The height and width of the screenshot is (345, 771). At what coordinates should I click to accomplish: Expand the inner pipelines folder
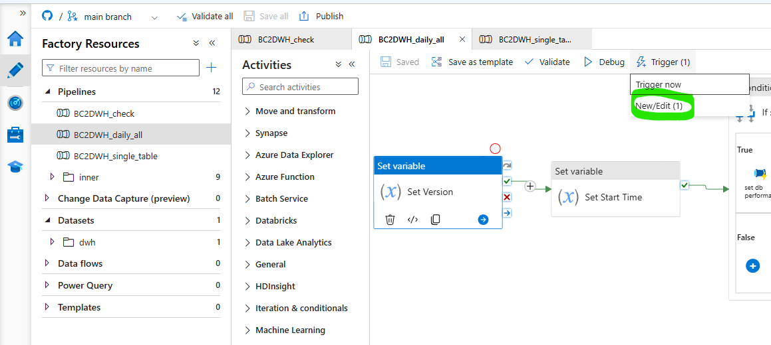pyautogui.click(x=52, y=177)
